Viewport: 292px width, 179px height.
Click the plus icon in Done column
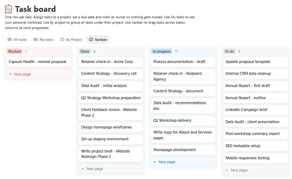[82, 169]
